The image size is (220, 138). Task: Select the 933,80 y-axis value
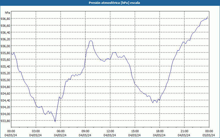pos(5,121)
